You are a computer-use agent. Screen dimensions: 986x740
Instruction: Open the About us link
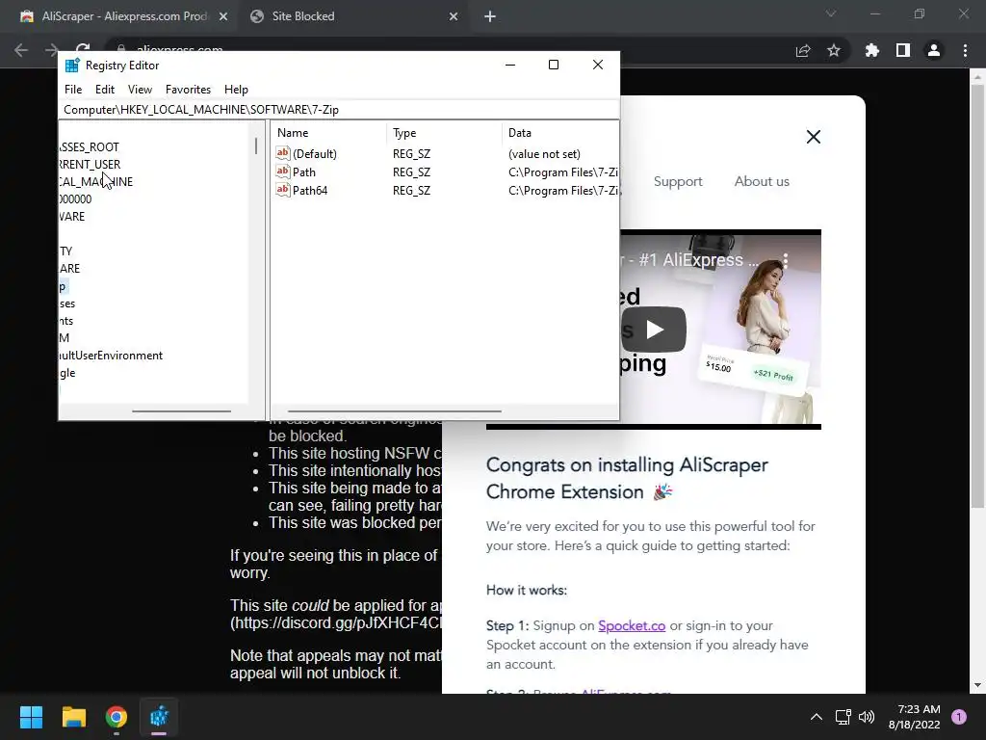762,181
